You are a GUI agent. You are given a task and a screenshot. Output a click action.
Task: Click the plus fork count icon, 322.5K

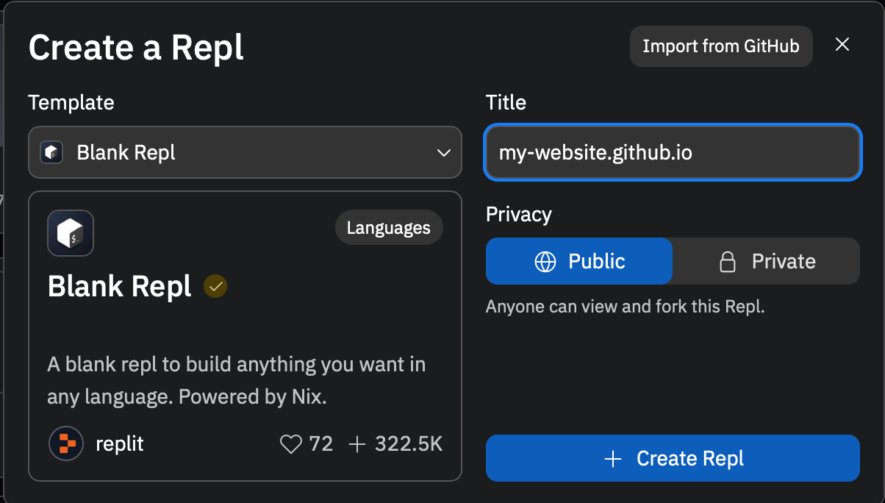[x=357, y=444]
